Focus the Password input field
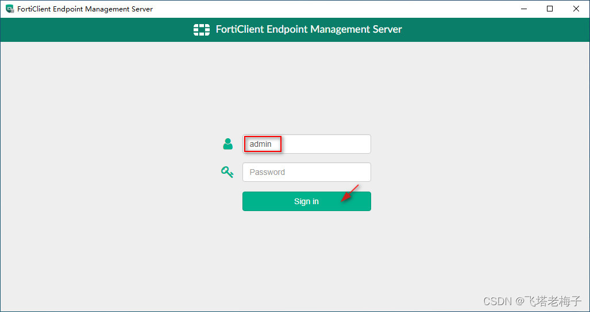 click(x=307, y=172)
